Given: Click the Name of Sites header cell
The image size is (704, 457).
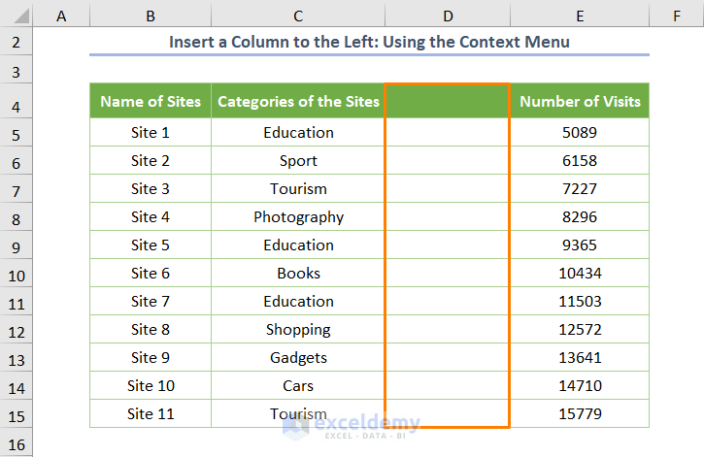Looking at the screenshot, I should 151,101.
